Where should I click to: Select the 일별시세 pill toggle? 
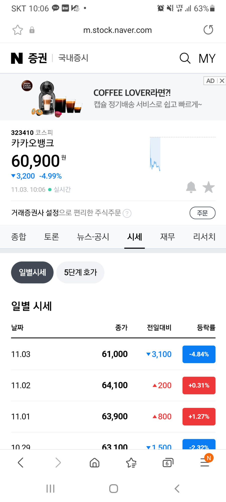(x=32, y=272)
